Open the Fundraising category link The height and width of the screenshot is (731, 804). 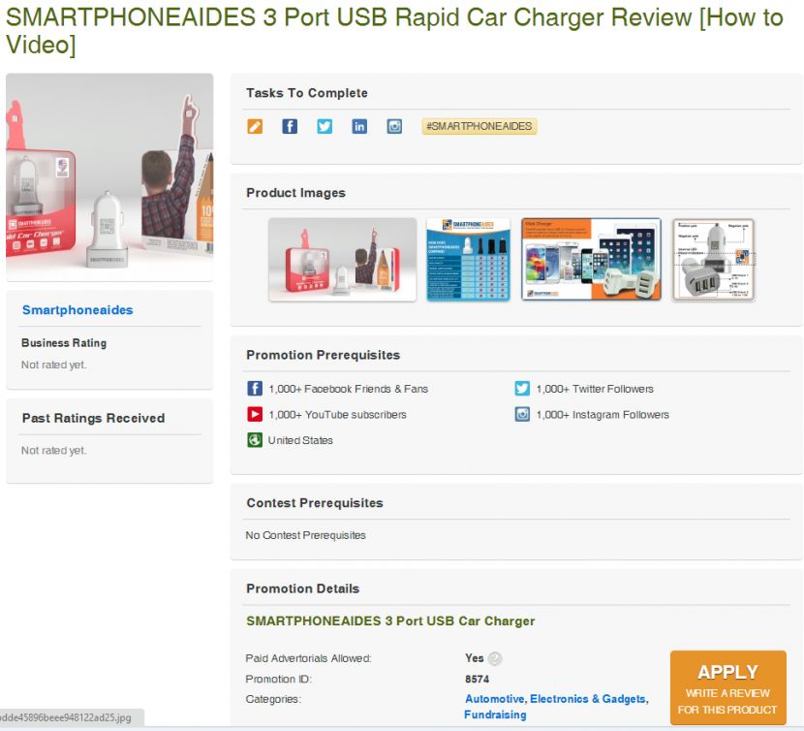click(x=495, y=715)
